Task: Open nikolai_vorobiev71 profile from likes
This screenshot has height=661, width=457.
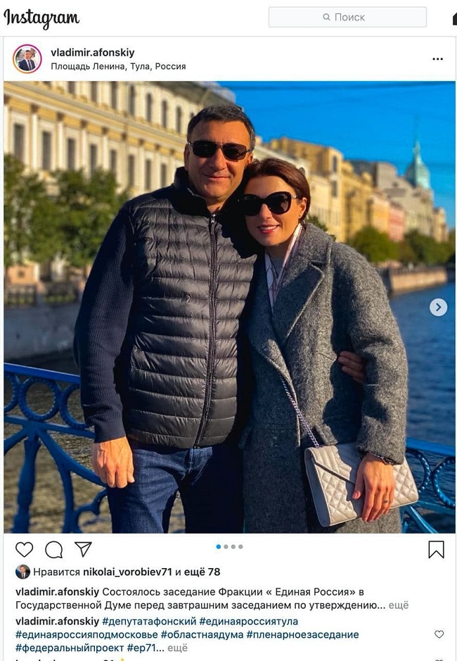Action: pos(128,572)
